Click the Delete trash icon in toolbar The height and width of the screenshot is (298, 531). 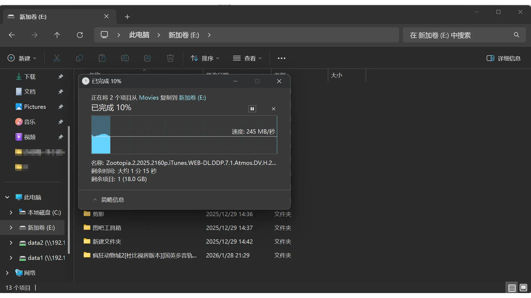point(170,58)
